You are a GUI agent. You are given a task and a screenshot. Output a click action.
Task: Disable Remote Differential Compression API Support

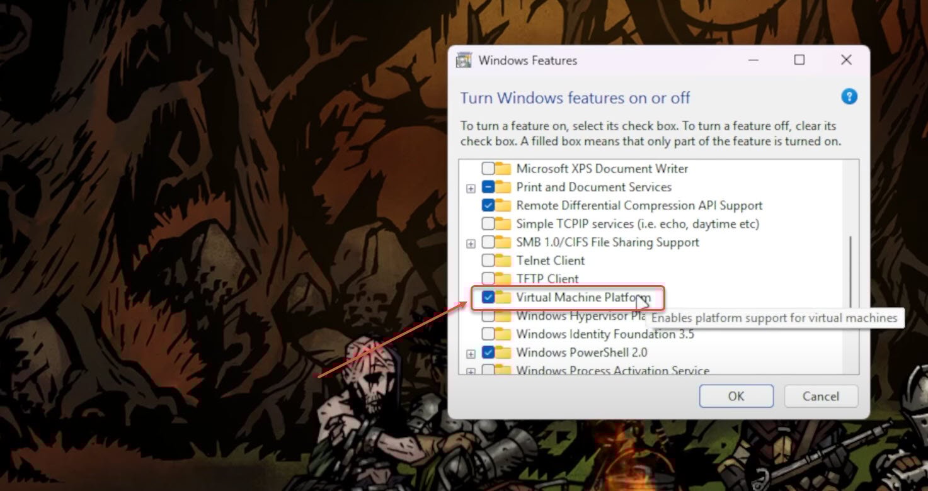pyautogui.click(x=488, y=205)
